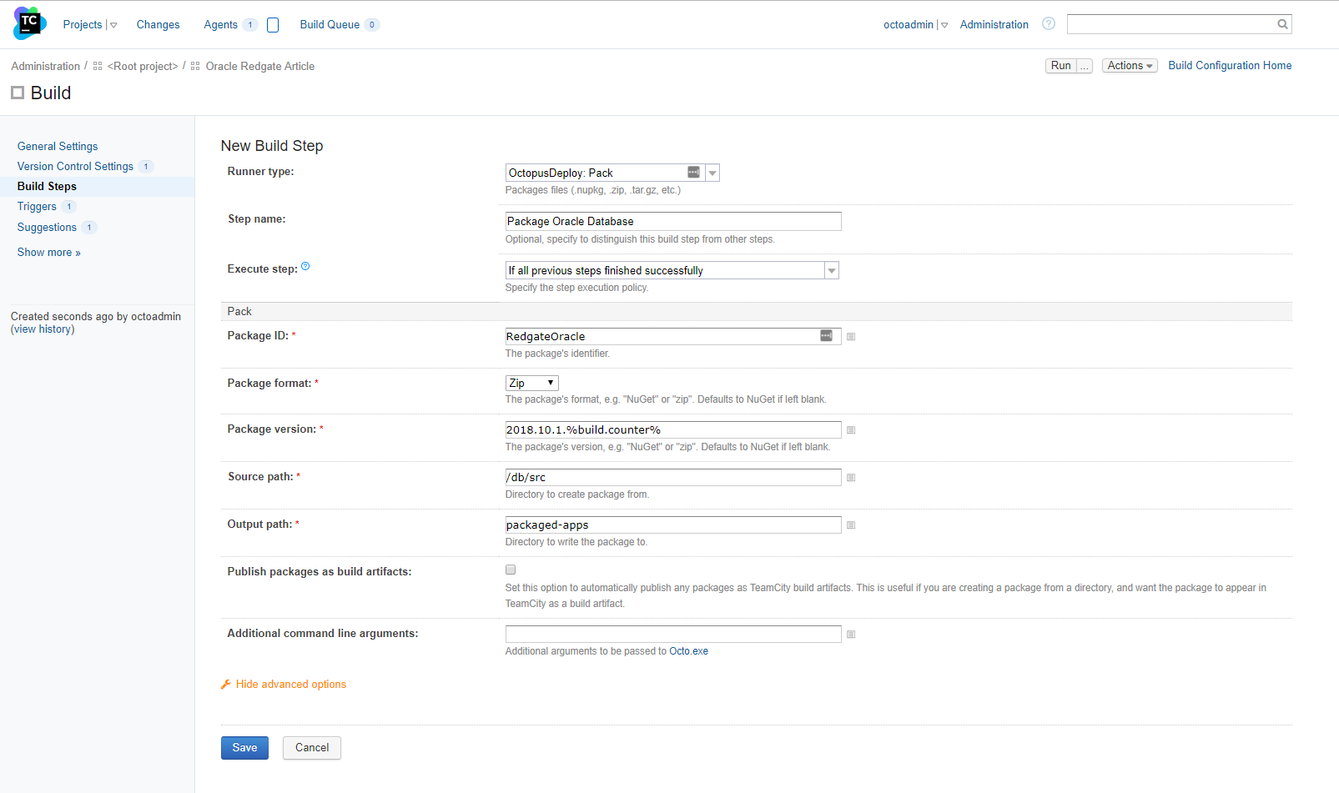Open the Package format Zip dropdown
1339x793 pixels.
click(x=531, y=383)
